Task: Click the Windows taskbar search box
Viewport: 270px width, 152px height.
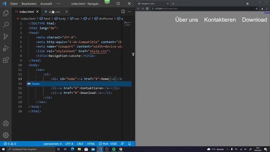Action: pos(31,149)
